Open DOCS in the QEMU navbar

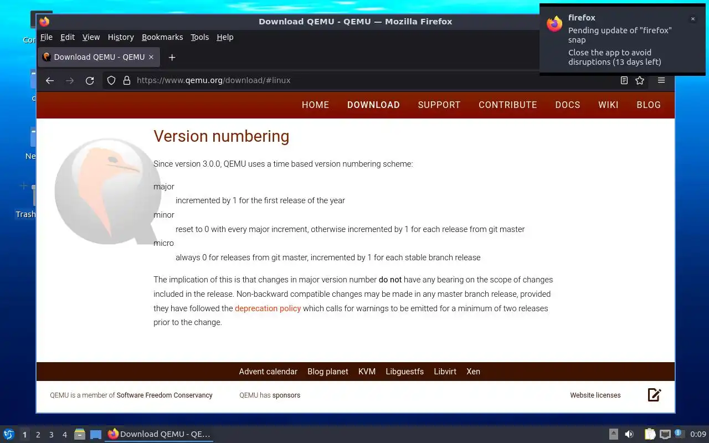pyautogui.click(x=568, y=105)
